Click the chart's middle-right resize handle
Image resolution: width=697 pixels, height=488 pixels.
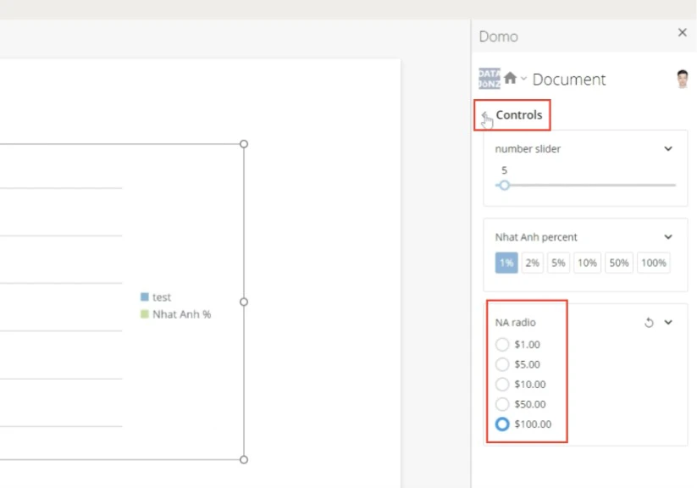click(244, 302)
